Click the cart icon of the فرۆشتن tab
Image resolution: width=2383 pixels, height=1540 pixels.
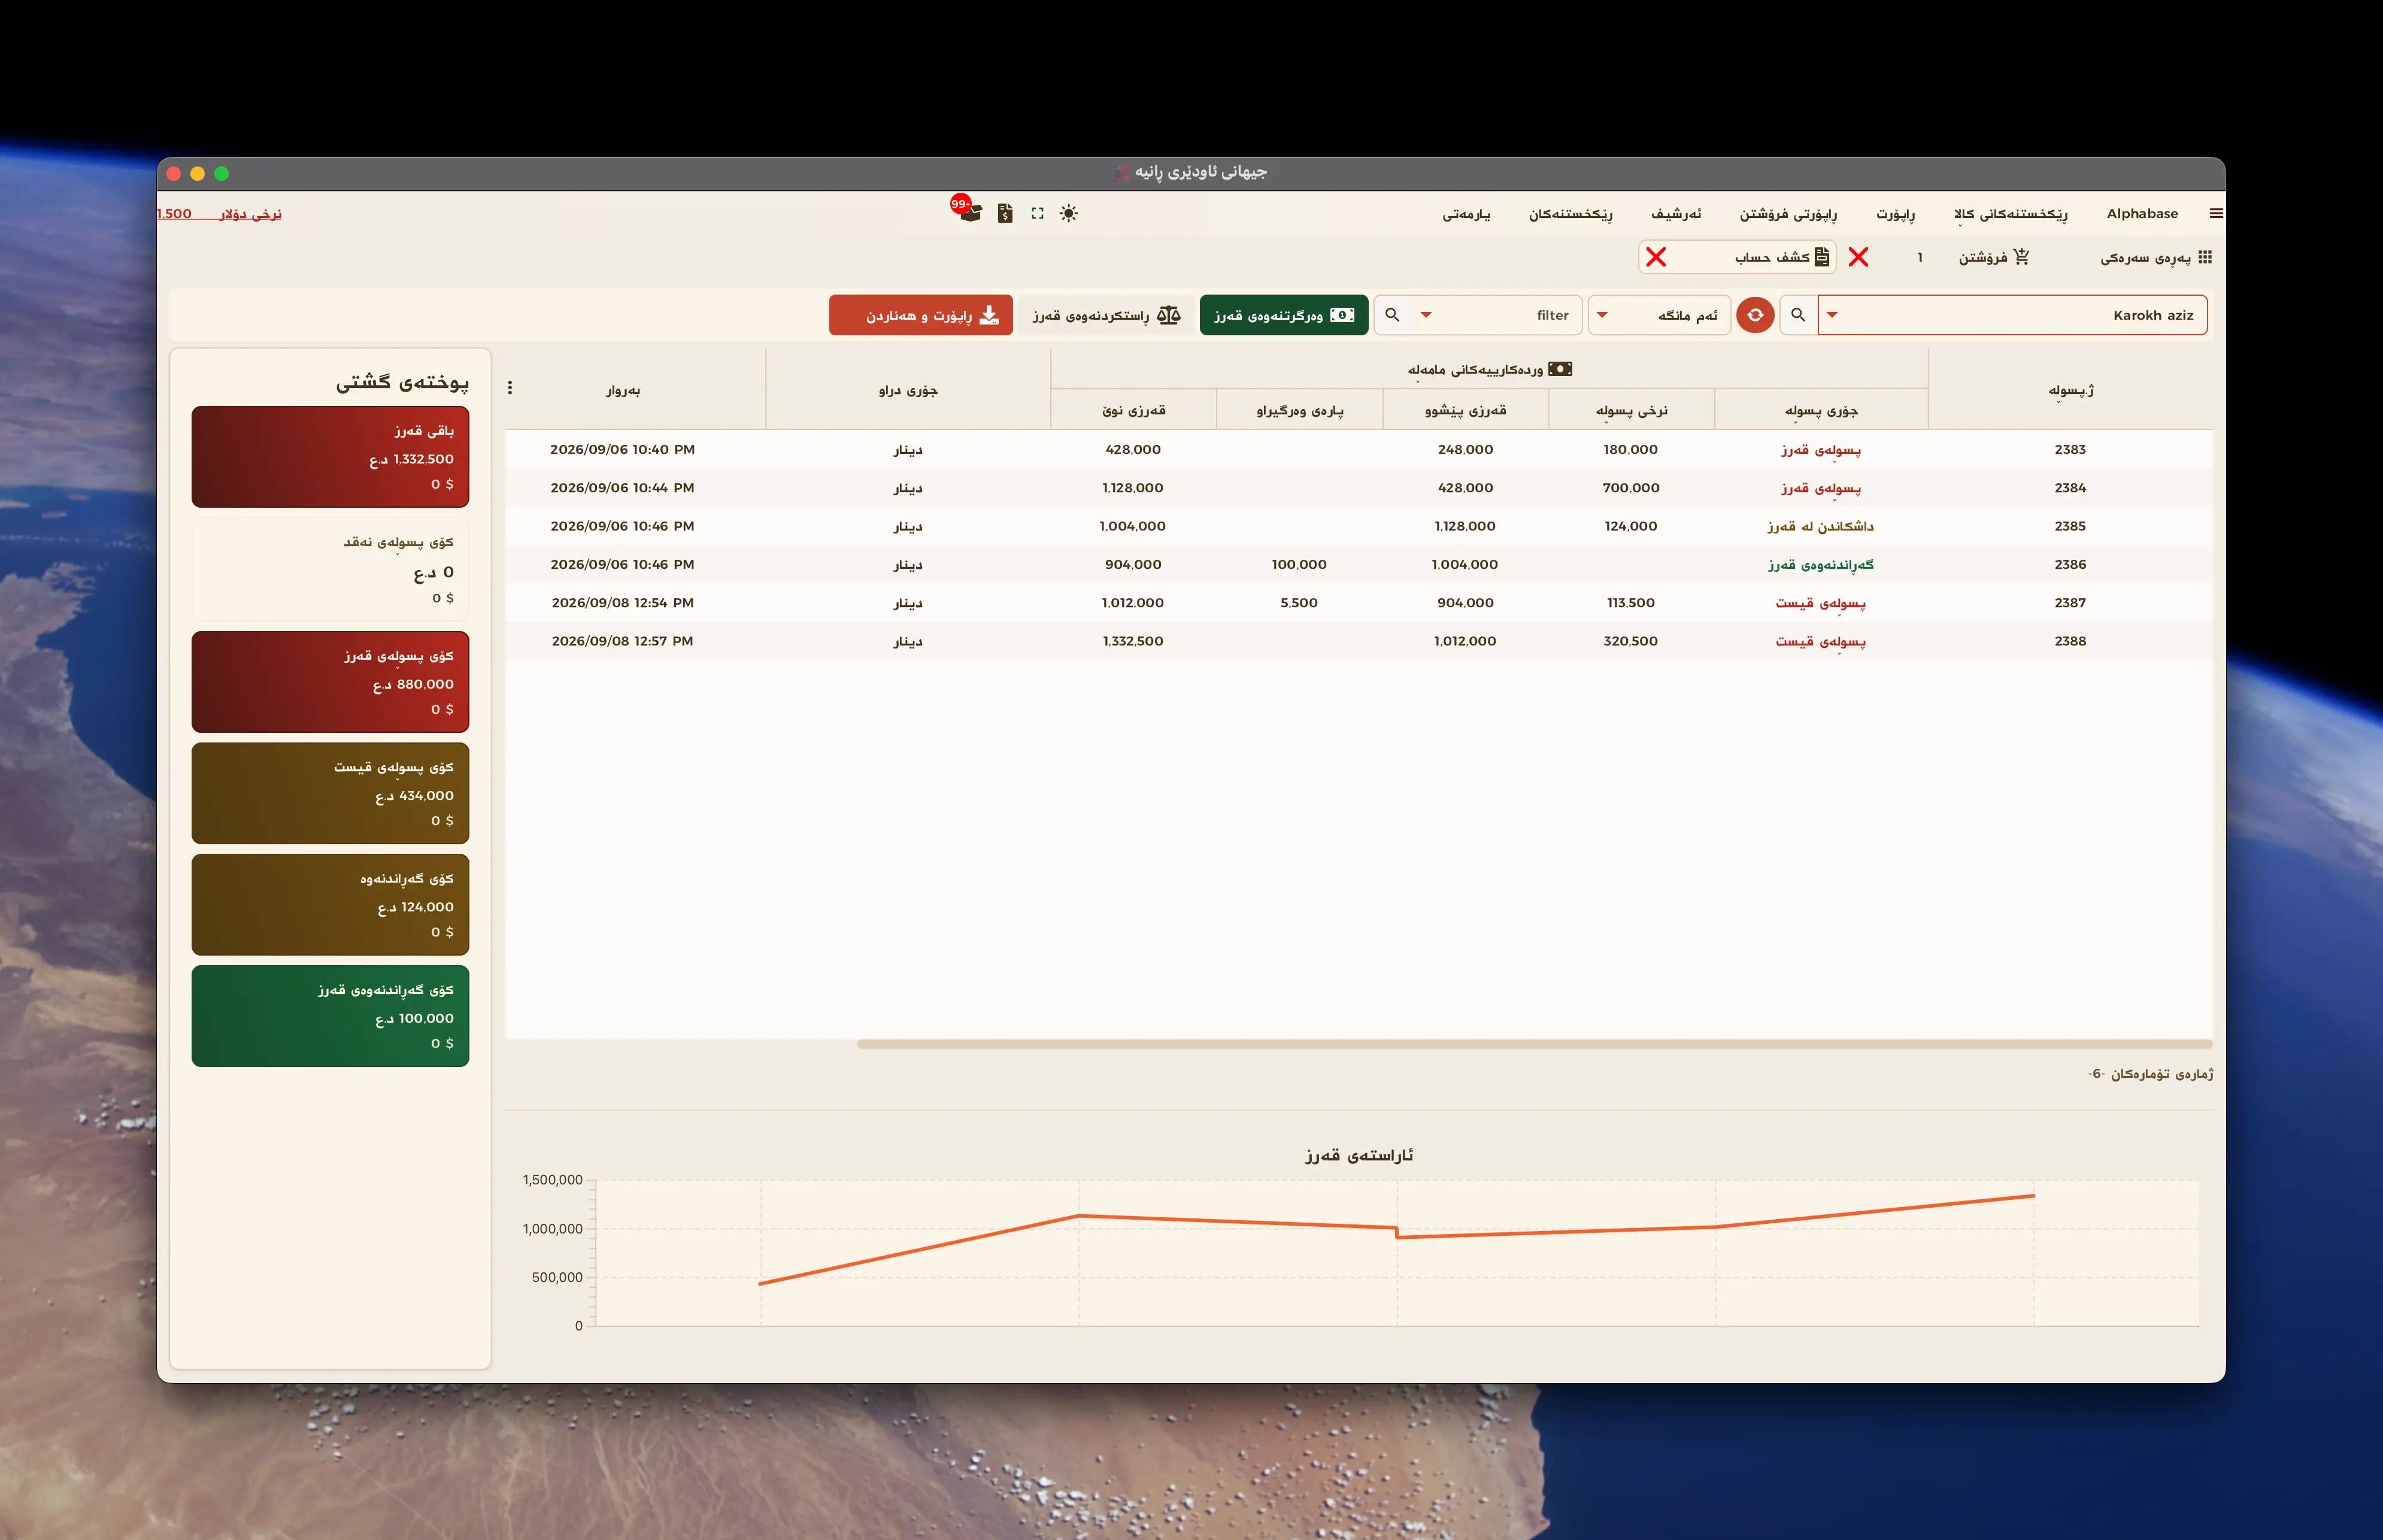pyautogui.click(x=2021, y=257)
